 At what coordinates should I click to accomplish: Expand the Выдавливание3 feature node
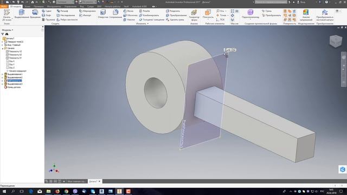[x=2, y=84]
